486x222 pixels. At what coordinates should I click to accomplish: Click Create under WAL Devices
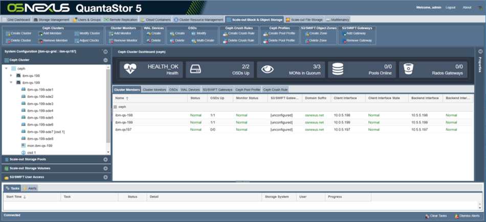click(x=154, y=33)
